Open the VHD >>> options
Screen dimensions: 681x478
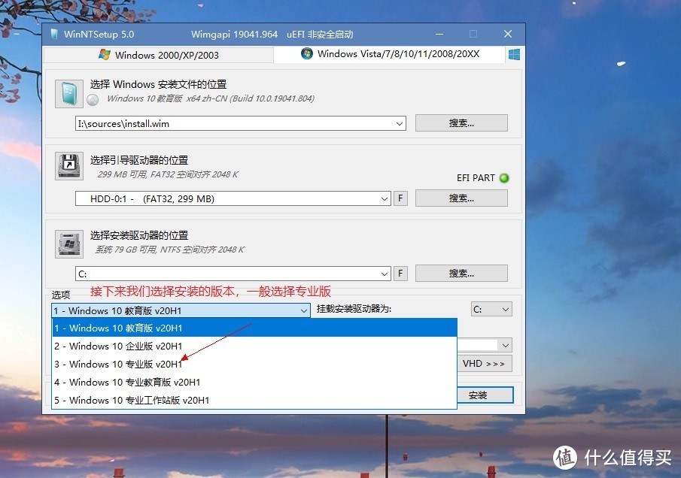point(484,363)
